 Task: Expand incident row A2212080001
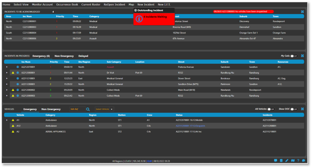(x=7, y=73)
